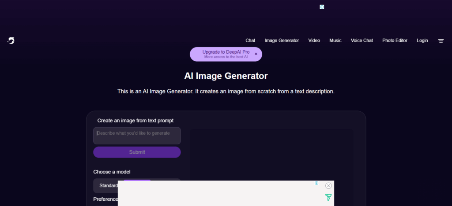Click the empty image preview area
The height and width of the screenshot is (206, 452).
pos(271,154)
